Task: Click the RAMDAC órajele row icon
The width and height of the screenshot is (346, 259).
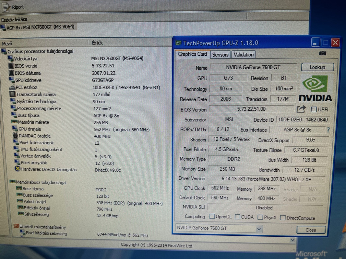Action: [x=16, y=136]
